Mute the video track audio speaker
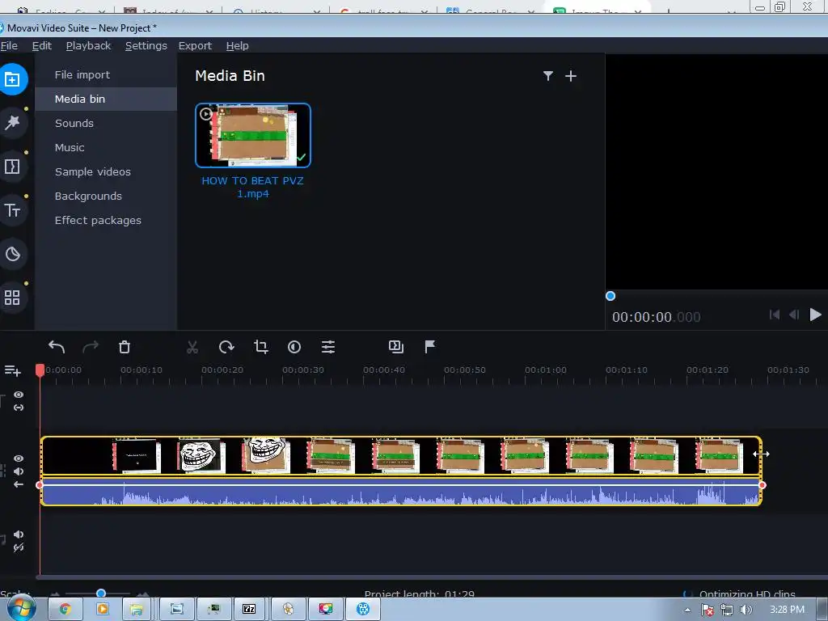Image resolution: width=828 pixels, height=621 pixels. [19, 471]
